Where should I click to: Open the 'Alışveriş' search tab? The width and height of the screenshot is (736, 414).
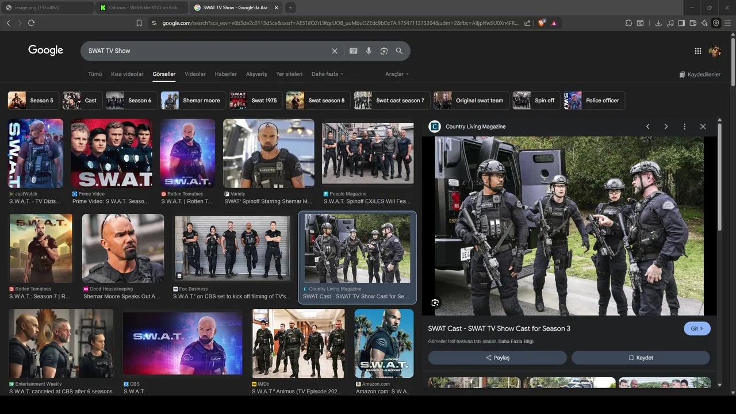(256, 74)
